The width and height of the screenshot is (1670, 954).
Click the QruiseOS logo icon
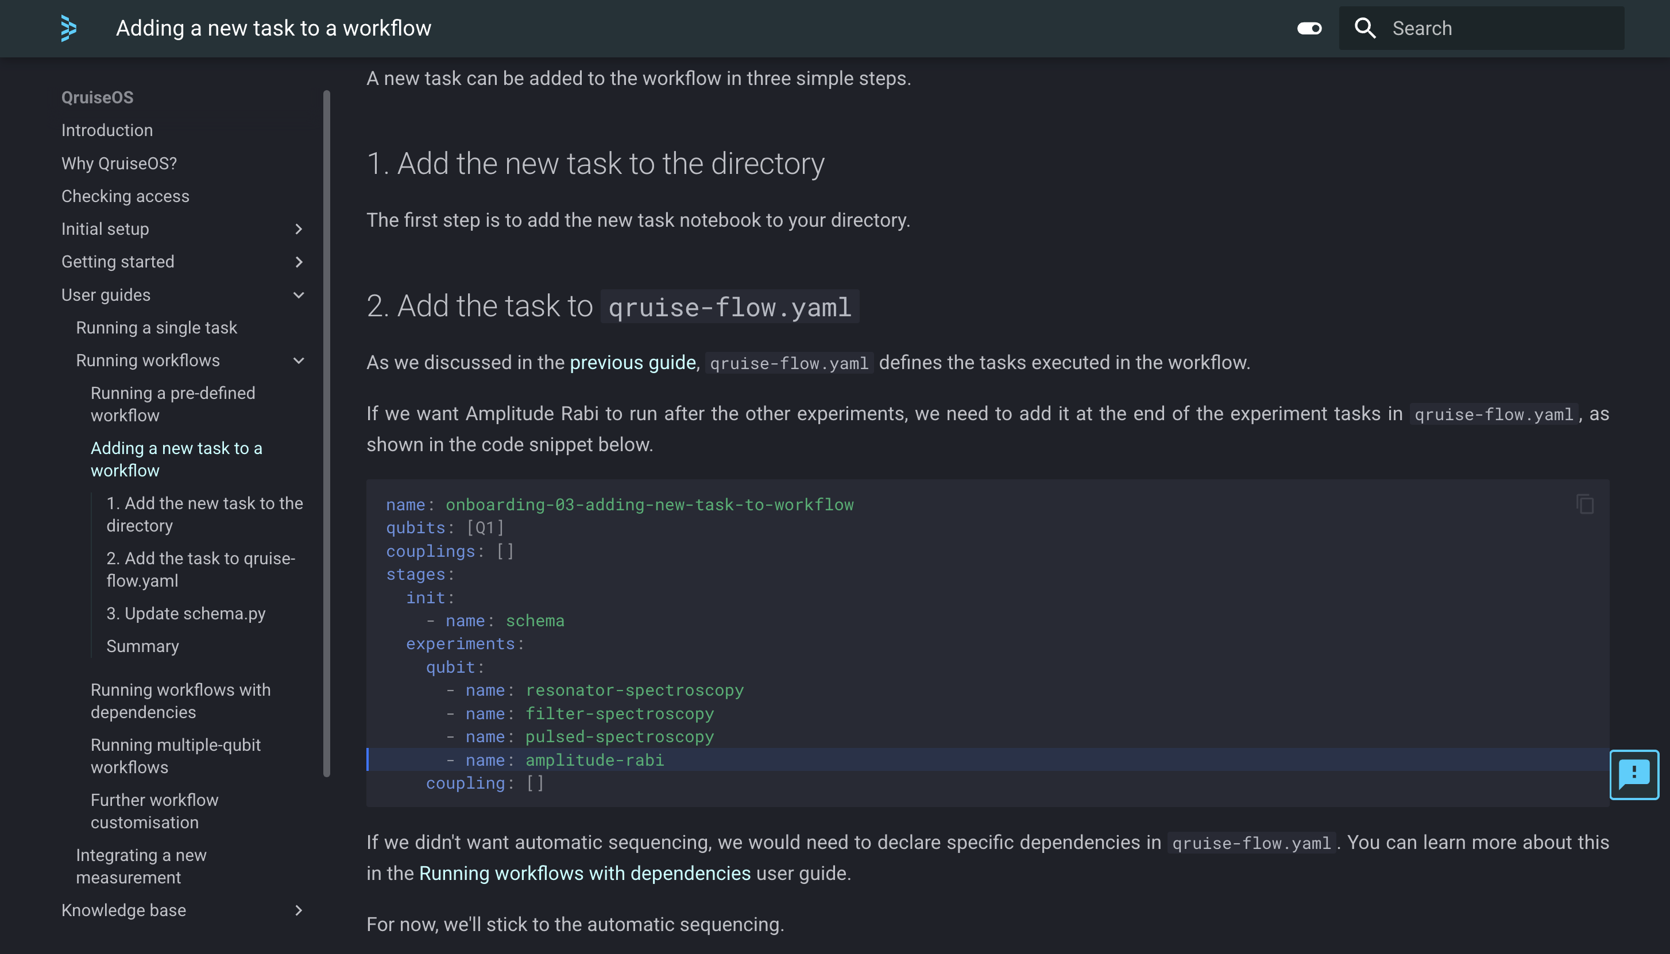click(68, 28)
